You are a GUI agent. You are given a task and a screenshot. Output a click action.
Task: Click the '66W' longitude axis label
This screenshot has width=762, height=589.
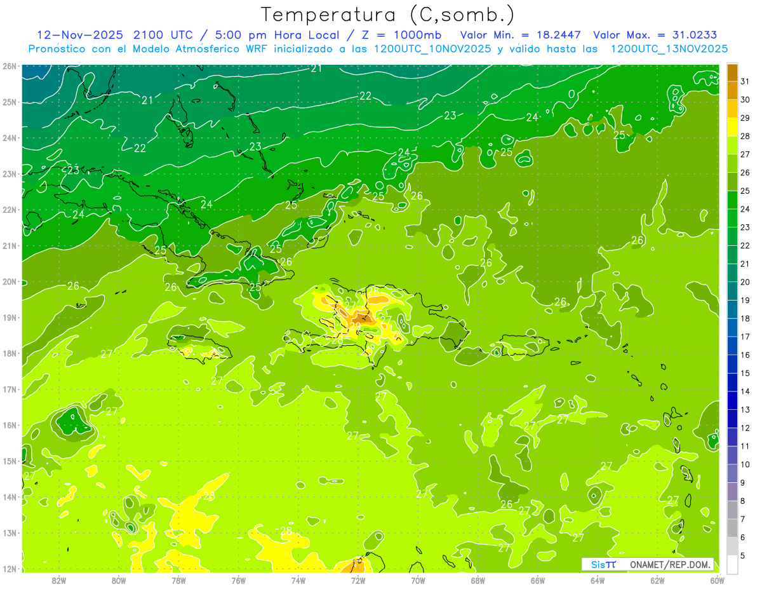(x=538, y=580)
